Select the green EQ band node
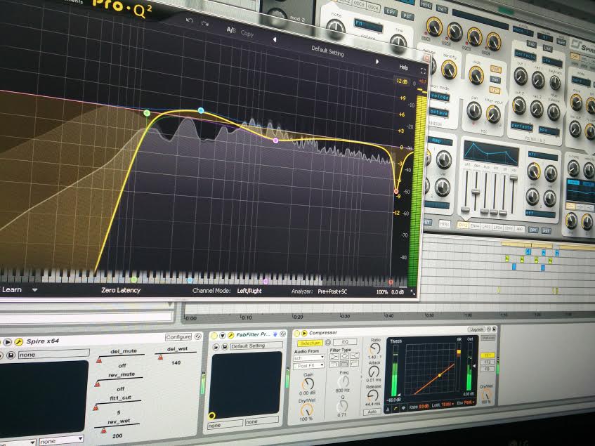The width and height of the screenshot is (595, 446). point(147,112)
